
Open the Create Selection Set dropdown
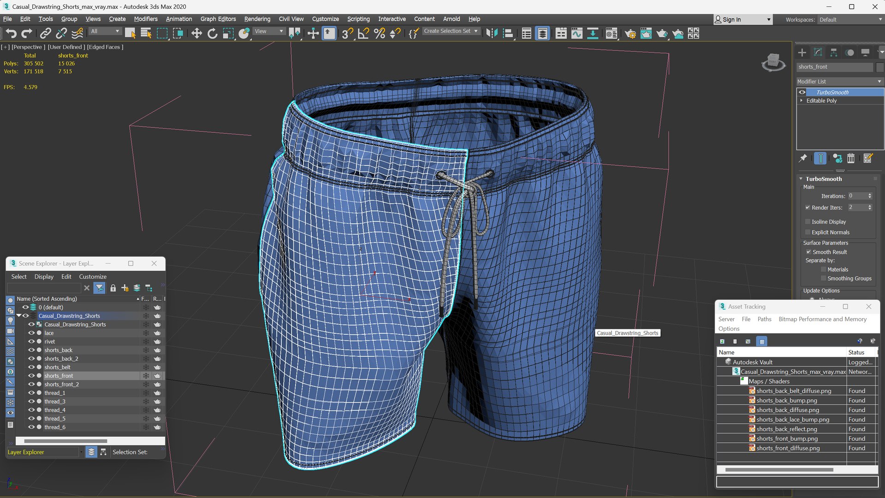[x=451, y=31]
